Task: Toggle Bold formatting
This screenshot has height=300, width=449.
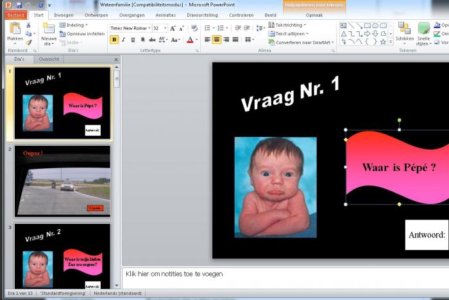Action: [114, 40]
